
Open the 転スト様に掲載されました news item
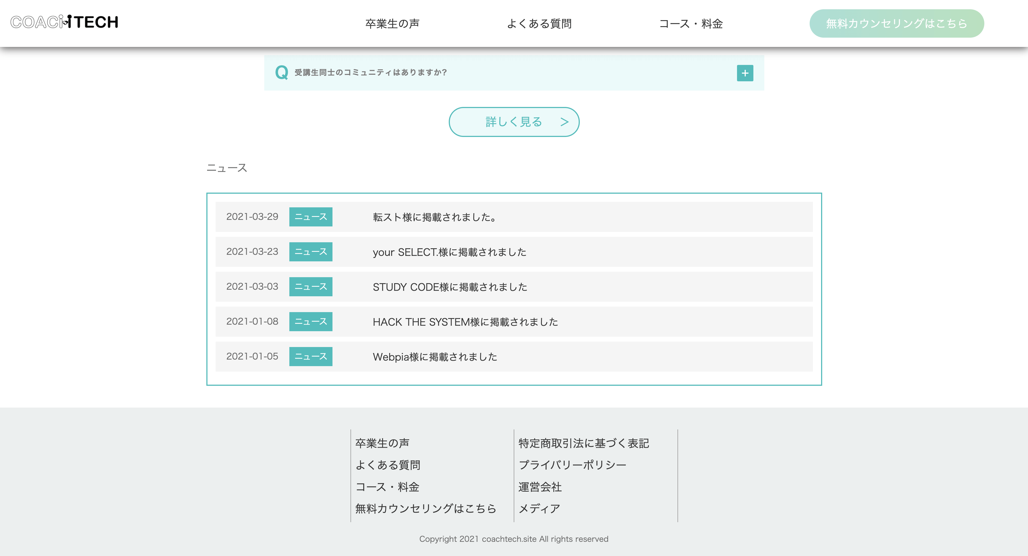(x=435, y=217)
